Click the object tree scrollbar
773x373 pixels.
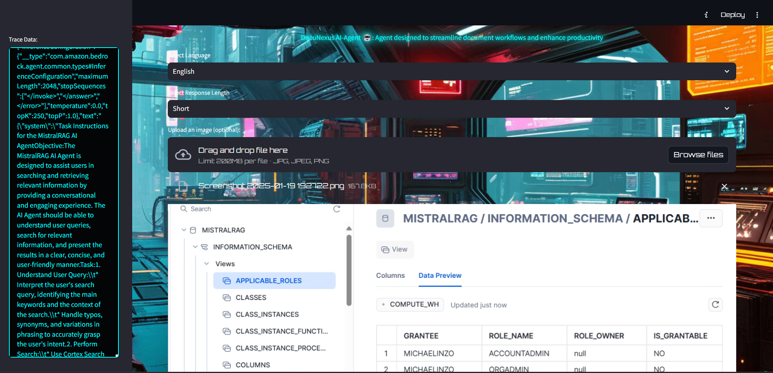click(349, 270)
